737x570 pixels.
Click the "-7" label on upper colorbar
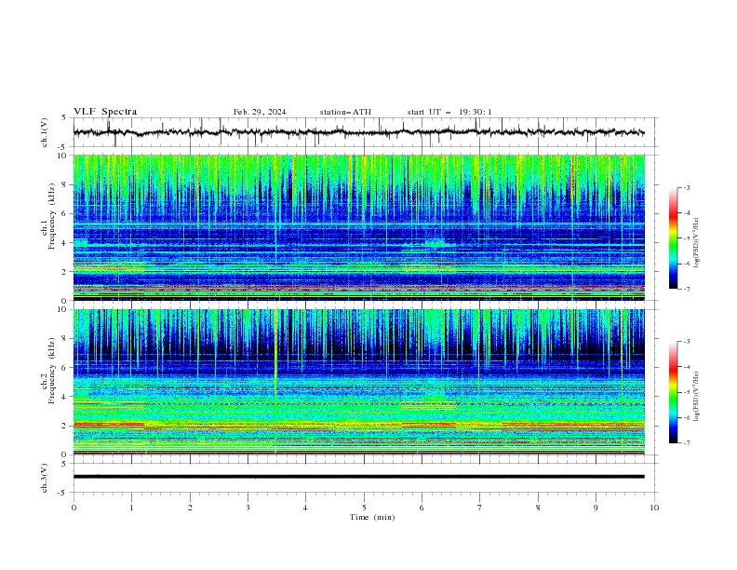coord(686,290)
